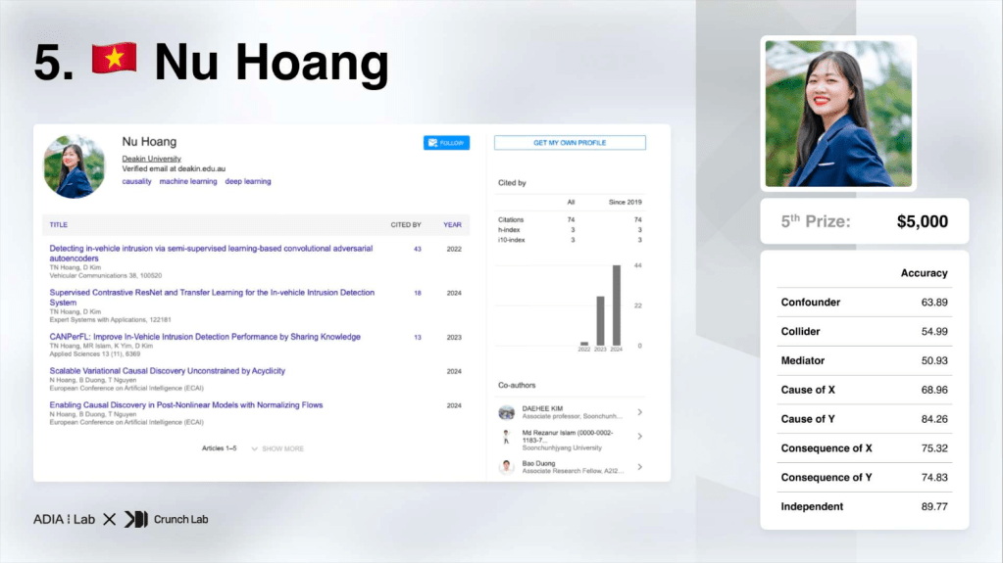Click Get My Own Profile button

point(570,143)
